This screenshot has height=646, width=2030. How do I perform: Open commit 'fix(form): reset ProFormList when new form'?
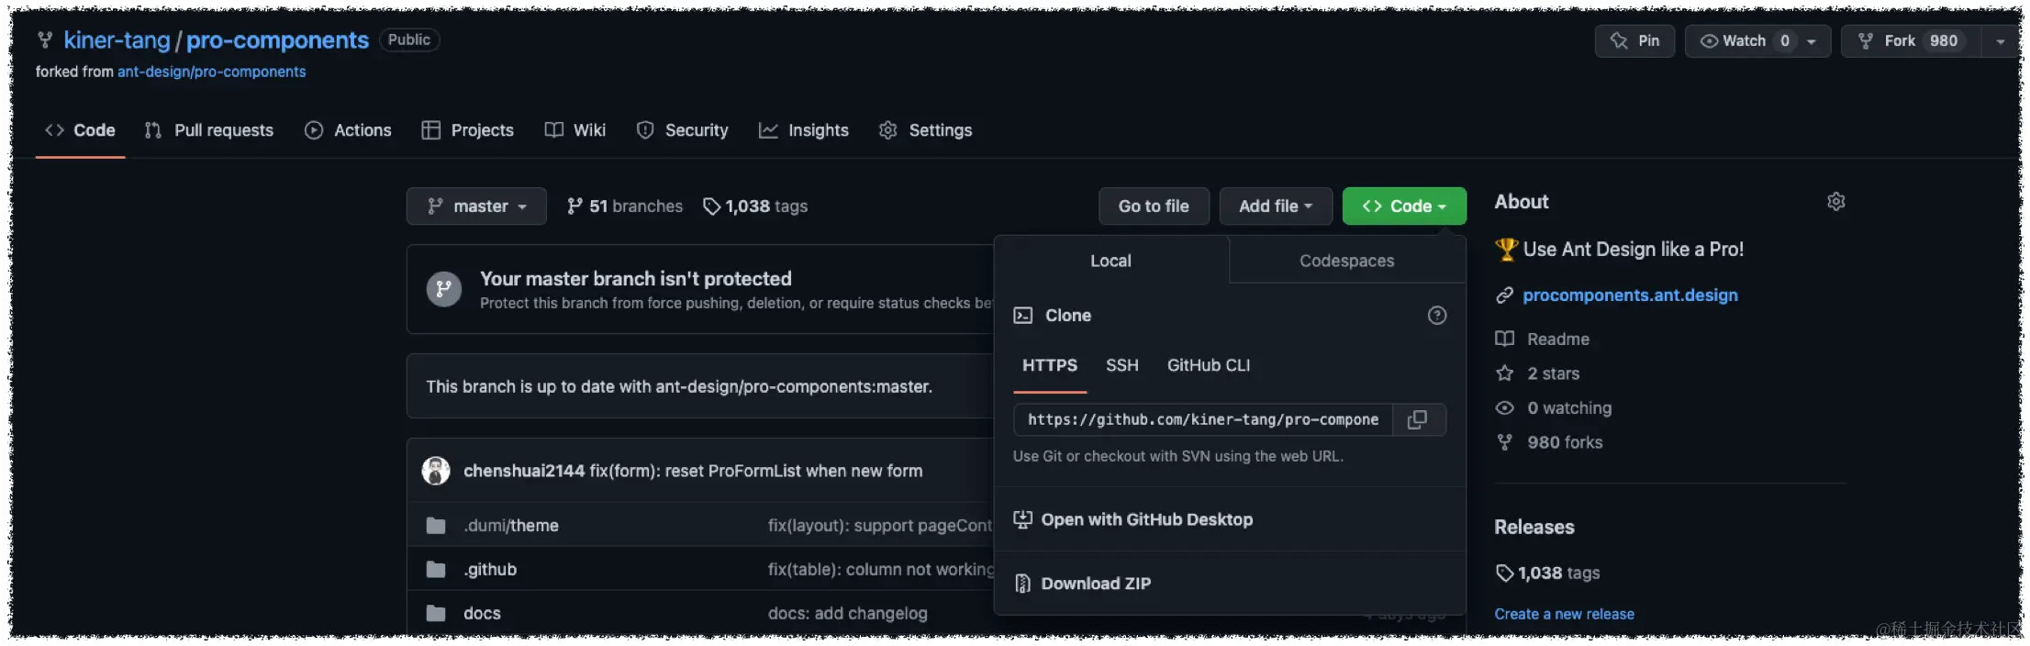756,471
